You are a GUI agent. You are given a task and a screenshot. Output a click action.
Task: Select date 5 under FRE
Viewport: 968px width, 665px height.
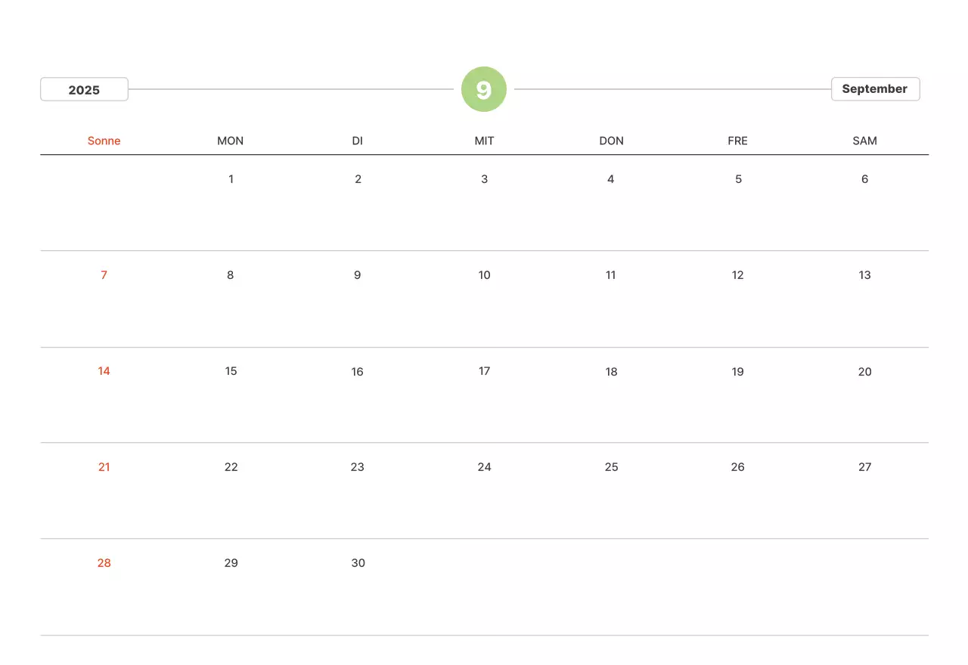[738, 179]
